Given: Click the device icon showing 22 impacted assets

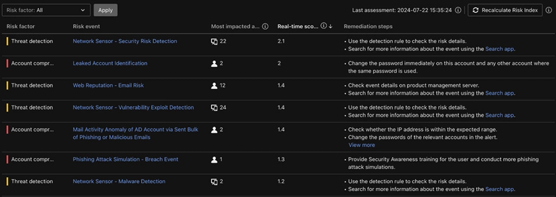Looking at the screenshot, I should click(214, 41).
